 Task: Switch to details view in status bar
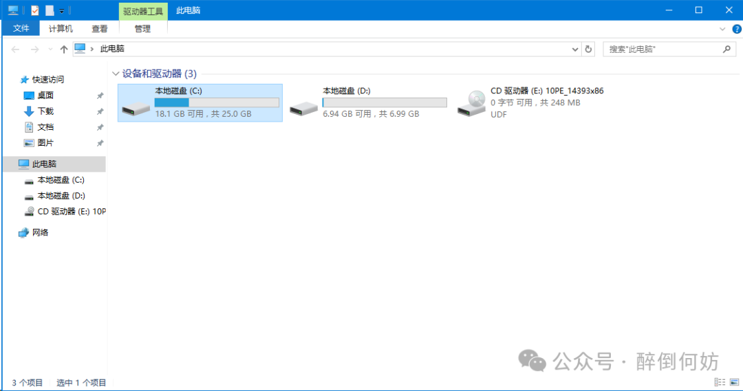720,382
